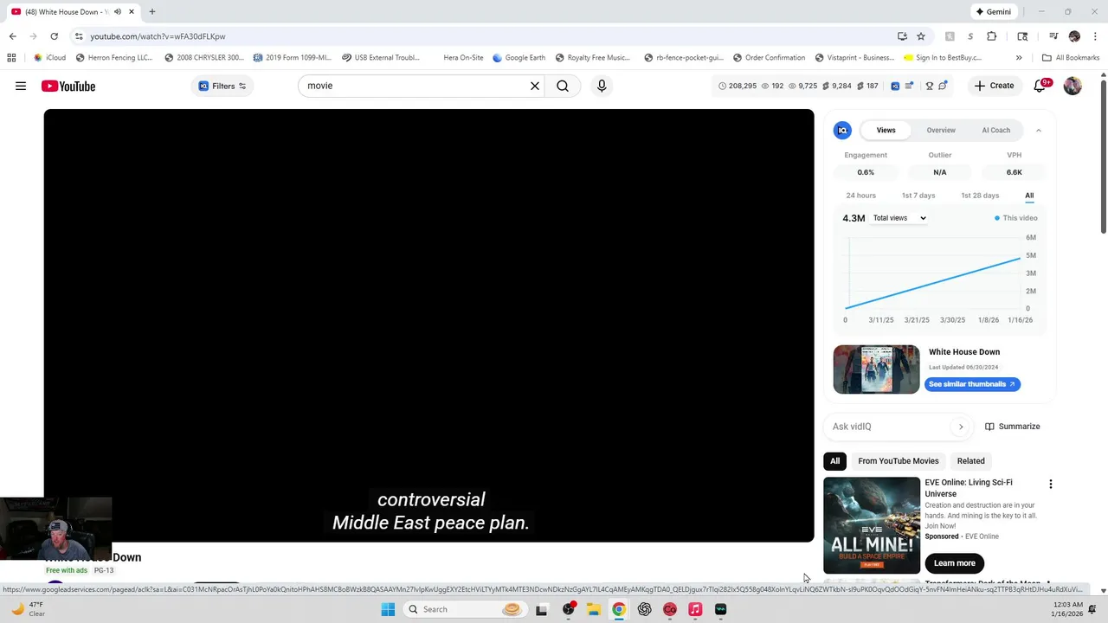Open EVE Online ad options menu
Screen dimensions: 1108x623
1051,485
